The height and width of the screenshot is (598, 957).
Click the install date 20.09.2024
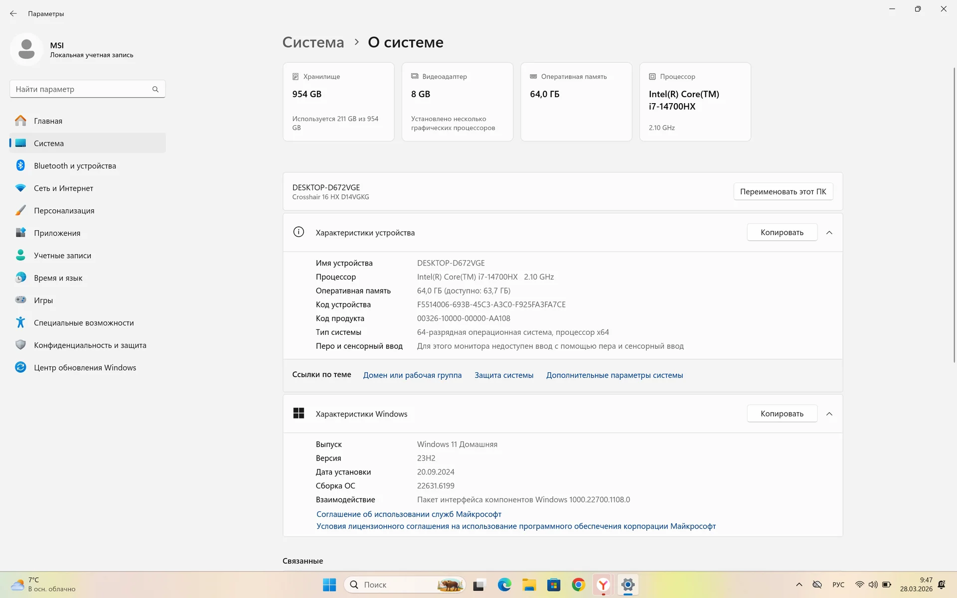[436, 472]
